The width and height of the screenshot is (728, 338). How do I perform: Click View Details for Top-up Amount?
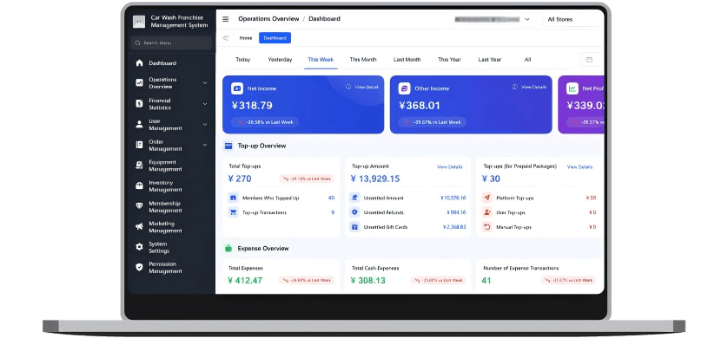[450, 166]
